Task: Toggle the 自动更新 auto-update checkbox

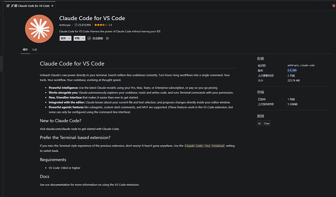Action: (x=89, y=38)
